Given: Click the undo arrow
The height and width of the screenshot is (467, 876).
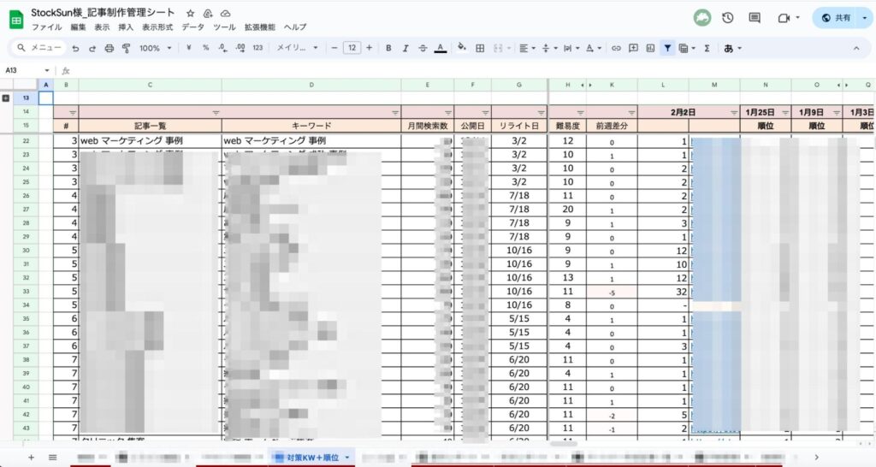Looking at the screenshot, I should pos(75,49).
